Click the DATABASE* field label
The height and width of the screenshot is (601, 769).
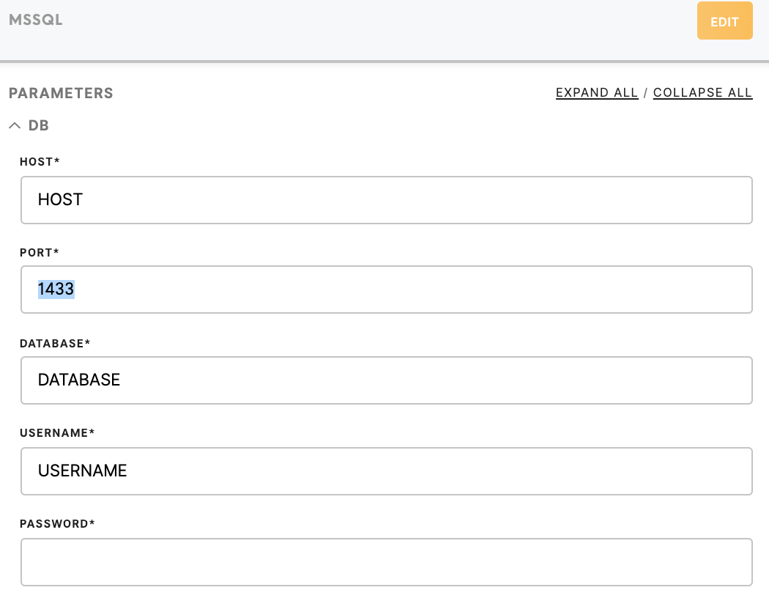(x=55, y=344)
